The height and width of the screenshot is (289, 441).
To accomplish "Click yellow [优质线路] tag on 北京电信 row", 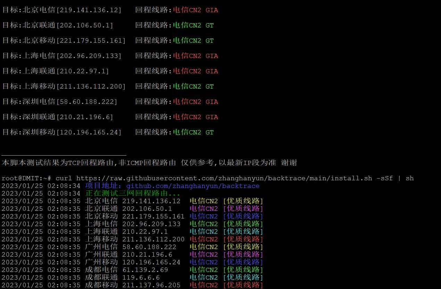I will tap(243, 201).
